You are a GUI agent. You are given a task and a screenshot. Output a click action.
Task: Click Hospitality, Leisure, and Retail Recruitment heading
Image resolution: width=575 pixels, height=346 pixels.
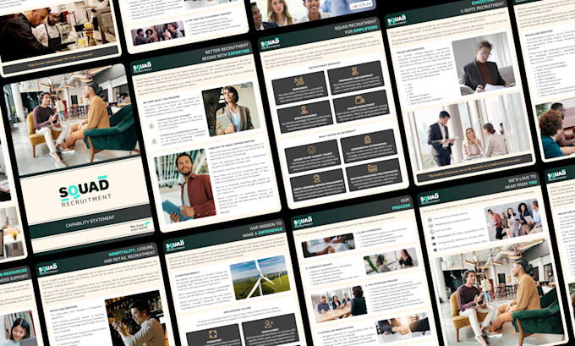point(132,254)
